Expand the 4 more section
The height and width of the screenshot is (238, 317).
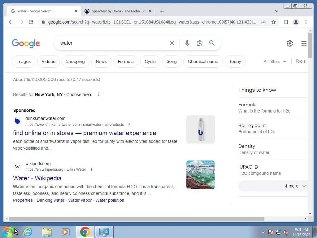tap(273, 186)
